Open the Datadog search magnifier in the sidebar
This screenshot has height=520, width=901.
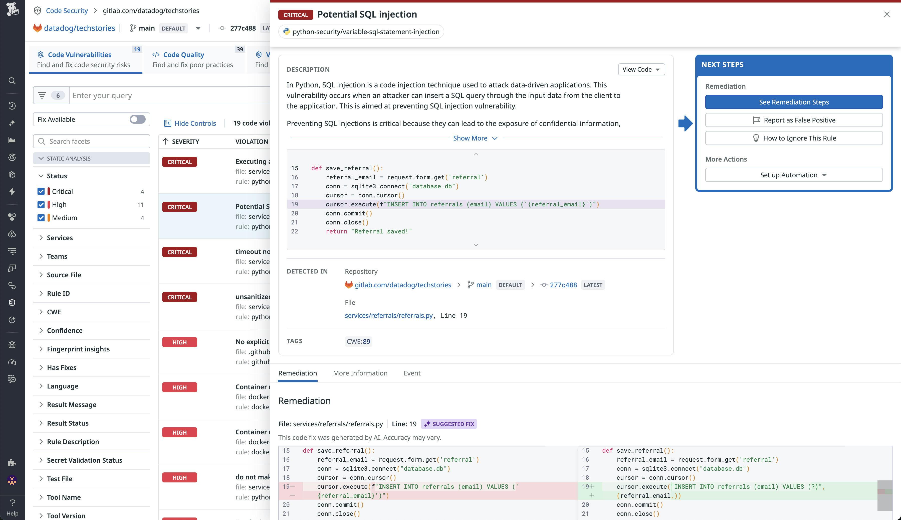12,81
